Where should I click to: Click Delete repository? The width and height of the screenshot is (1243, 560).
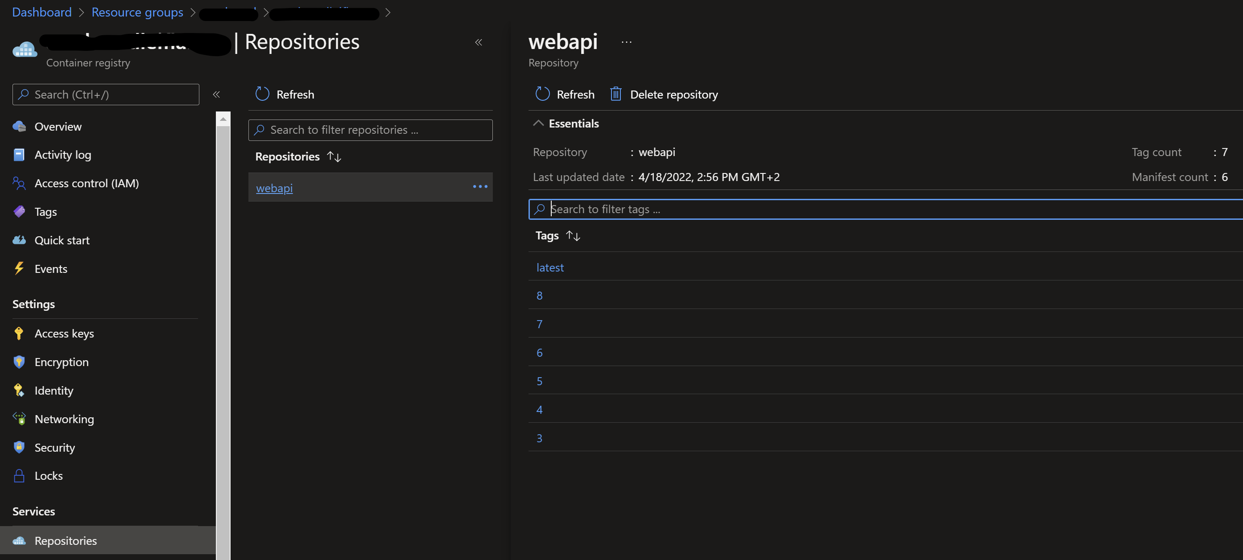pos(673,94)
